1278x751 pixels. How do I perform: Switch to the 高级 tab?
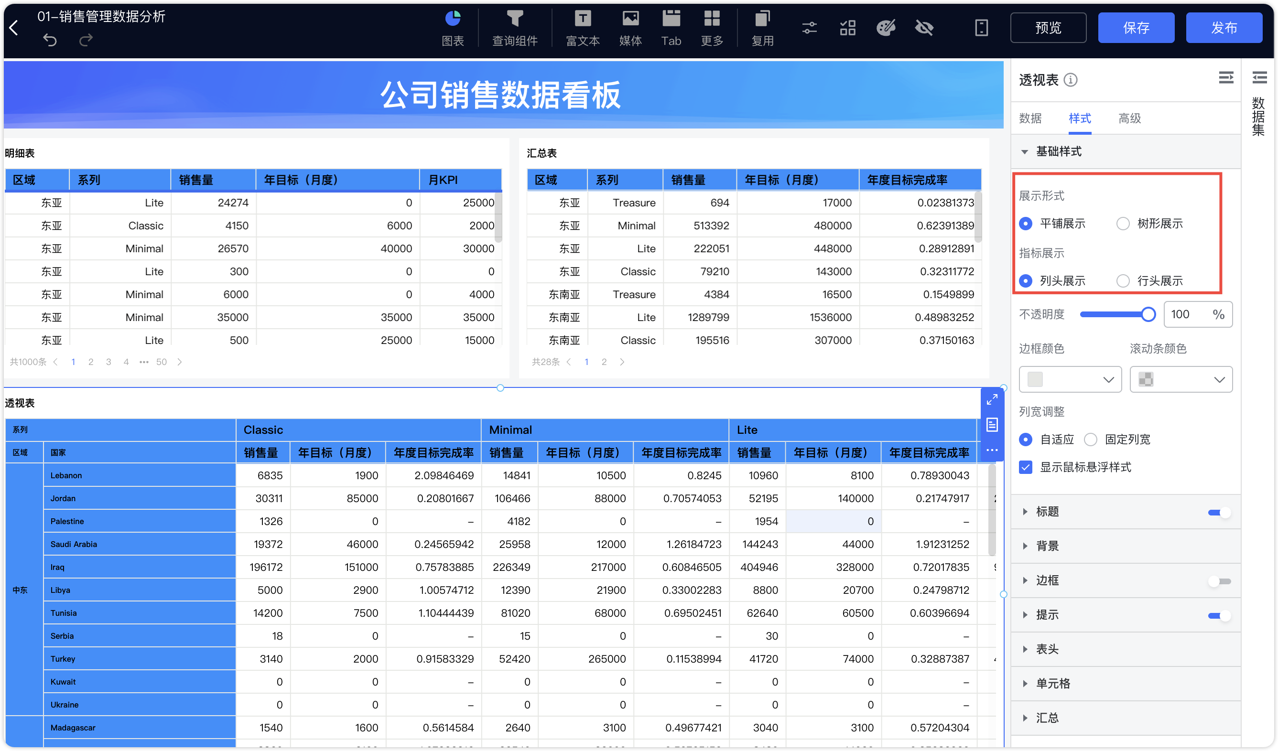pos(1129,118)
